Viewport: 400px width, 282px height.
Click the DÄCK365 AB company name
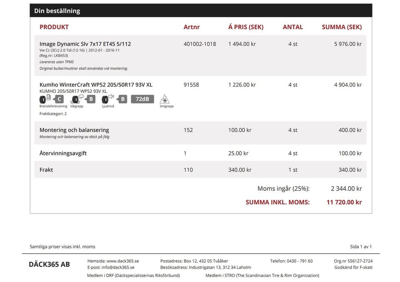pos(49,265)
